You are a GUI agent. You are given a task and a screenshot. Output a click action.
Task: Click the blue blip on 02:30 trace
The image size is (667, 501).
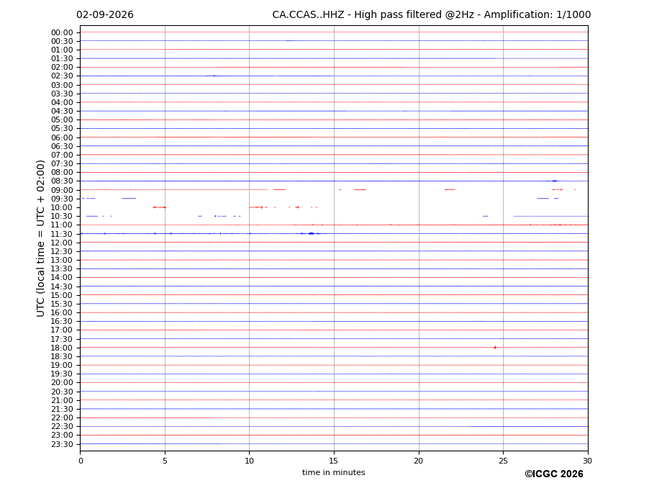(214, 76)
